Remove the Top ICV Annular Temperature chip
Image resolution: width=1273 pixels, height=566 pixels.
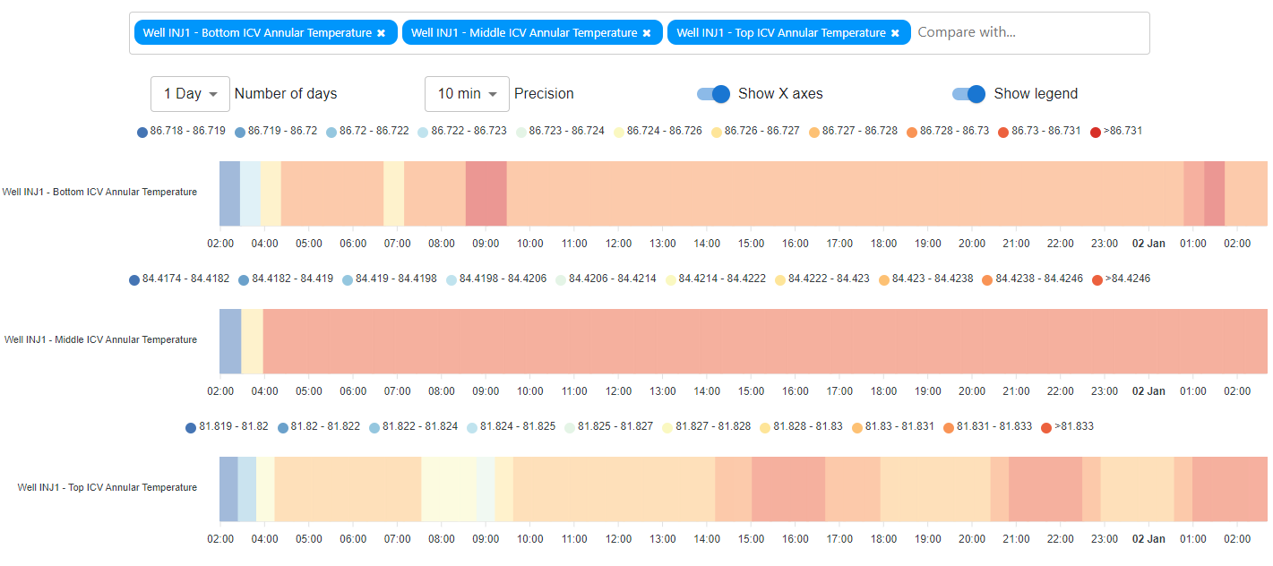click(x=895, y=31)
